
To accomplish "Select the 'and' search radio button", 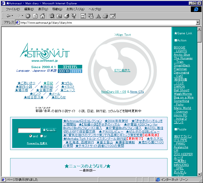I will pos(30,136).
